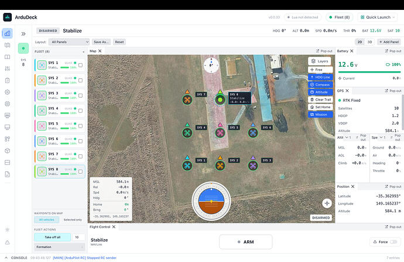Click Clear Trail on the map
Screen dimensions: 404x262
(320, 99)
